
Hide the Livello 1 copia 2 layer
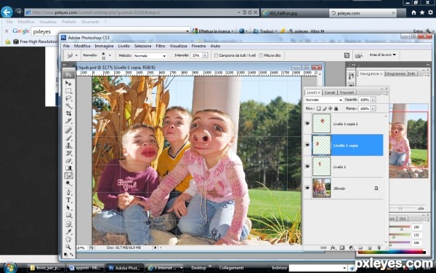[307, 124]
